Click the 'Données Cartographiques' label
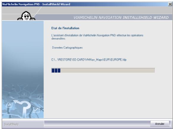This screenshot has height=129, width=173. coord(67,48)
